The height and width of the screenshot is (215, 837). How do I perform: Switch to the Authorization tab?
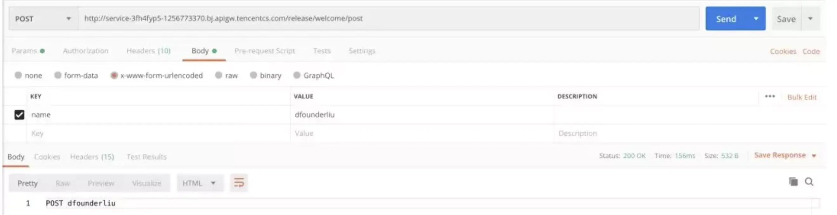(x=85, y=51)
